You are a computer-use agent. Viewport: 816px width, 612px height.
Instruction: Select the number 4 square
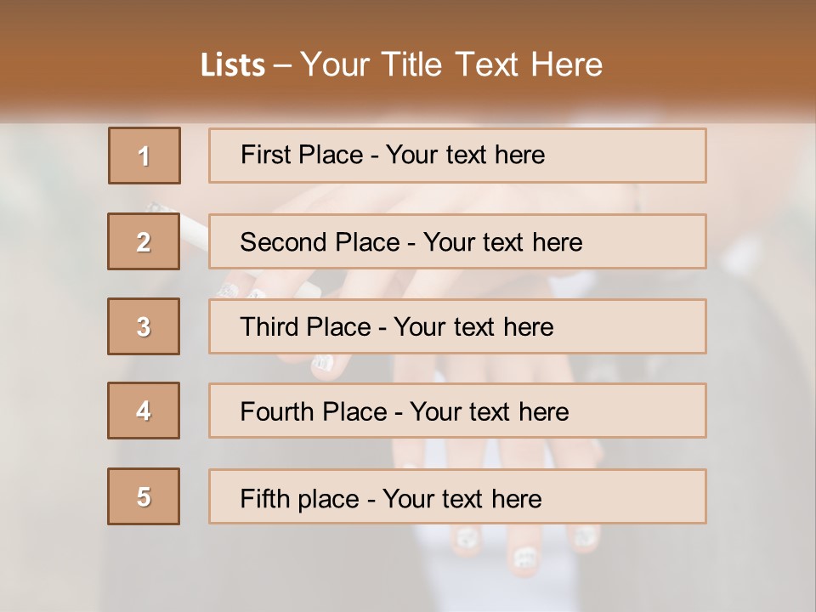pyautogui.click(x=144, y=411)
